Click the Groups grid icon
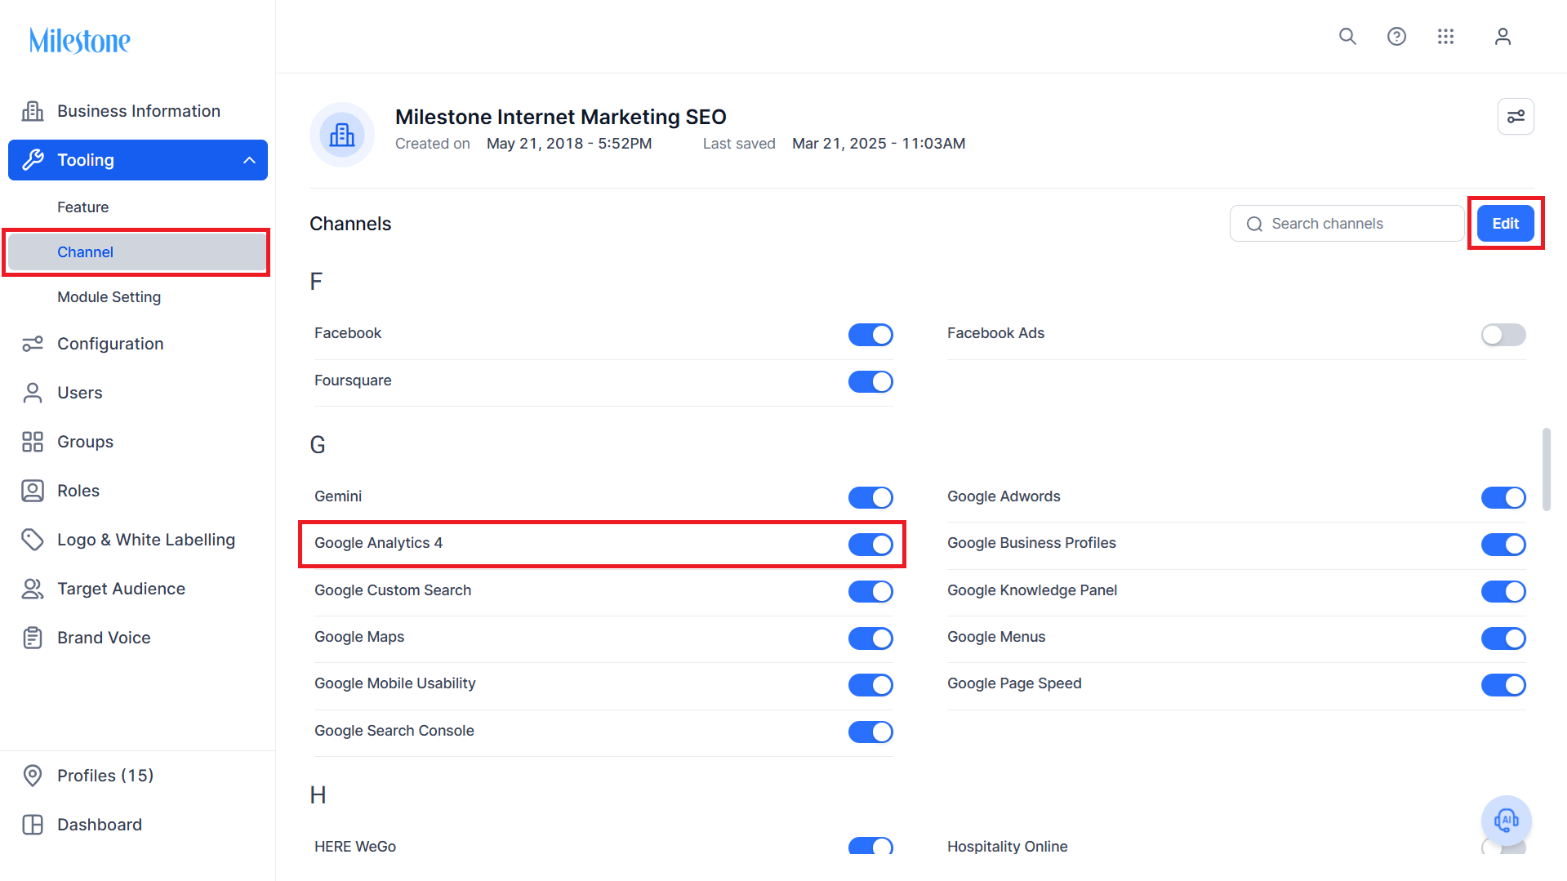Screen dimensions: 1567x881 pyautogui.click(x=33, y=442)
